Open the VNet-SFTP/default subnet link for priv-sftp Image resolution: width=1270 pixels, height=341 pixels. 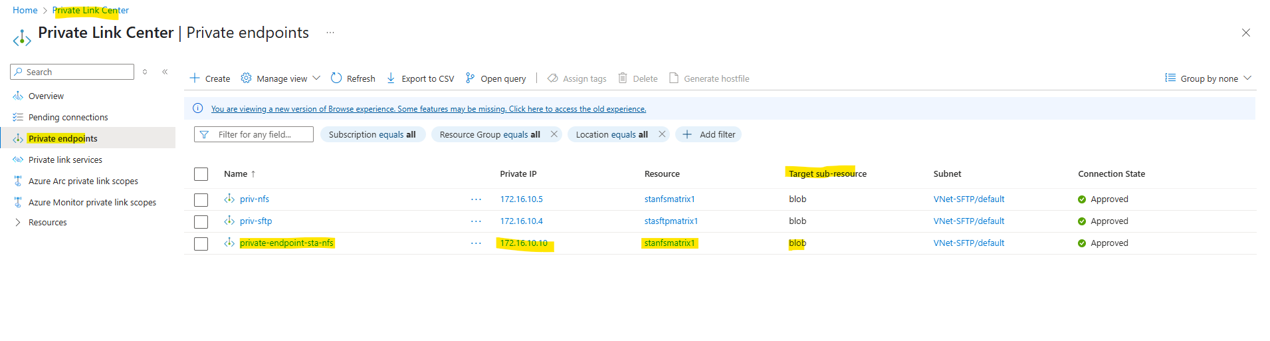969,221
